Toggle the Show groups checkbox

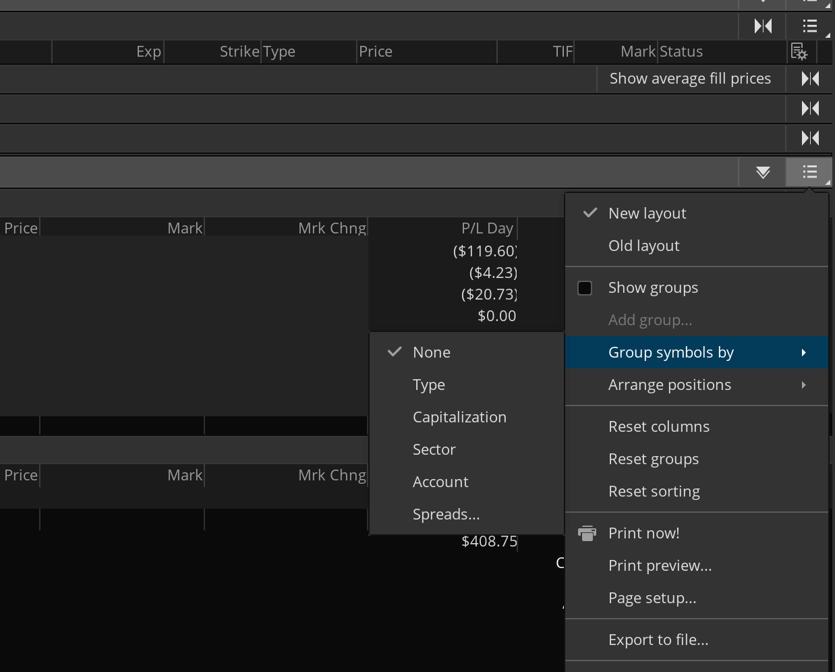tap(585, 288)
